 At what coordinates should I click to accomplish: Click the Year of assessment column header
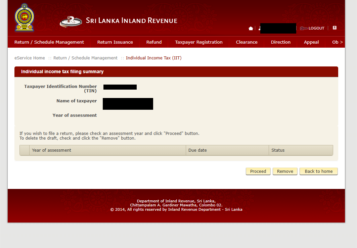coord(107,150)
